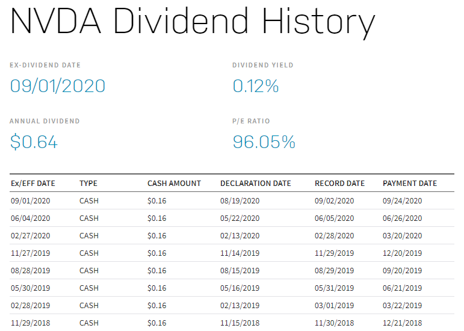Click the EX-DIVIDEND DATE label
This screenshot has height=331, width=464.
point(45,65)
